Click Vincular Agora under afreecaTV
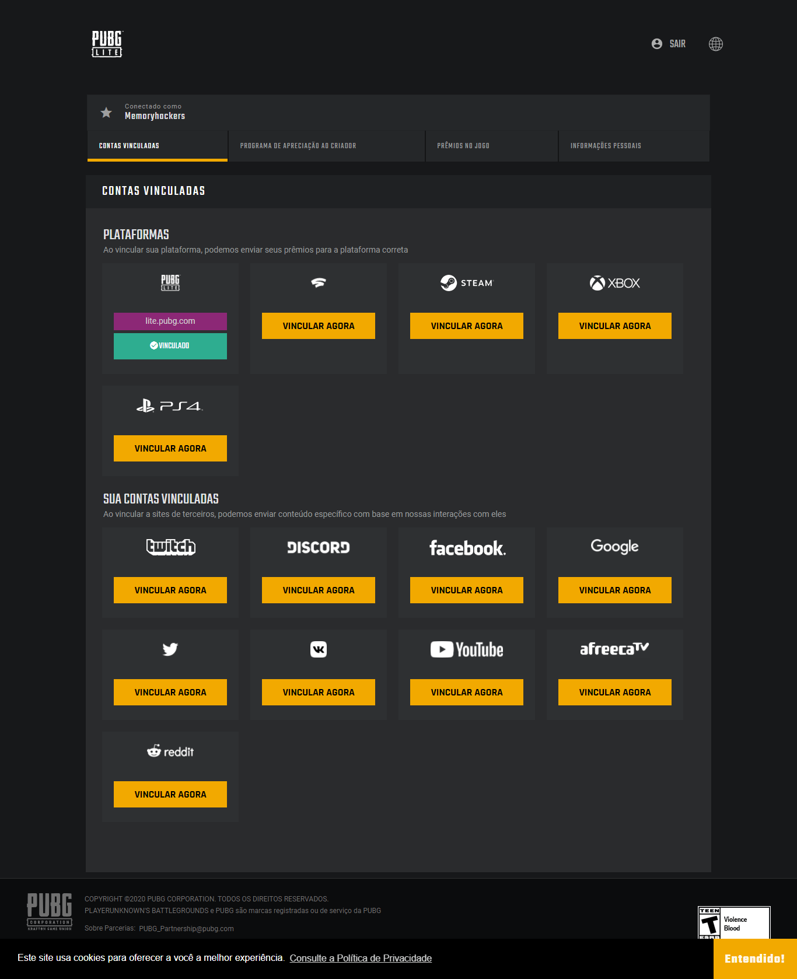The image size is (797, 979). pos(615,693)
